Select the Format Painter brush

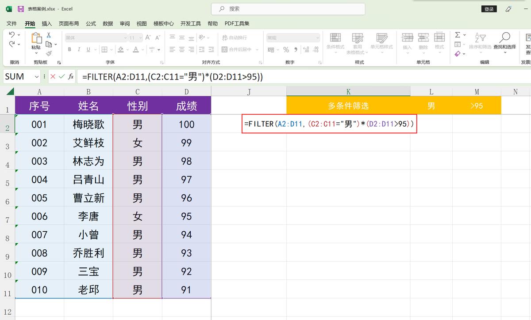click(49, 53)
